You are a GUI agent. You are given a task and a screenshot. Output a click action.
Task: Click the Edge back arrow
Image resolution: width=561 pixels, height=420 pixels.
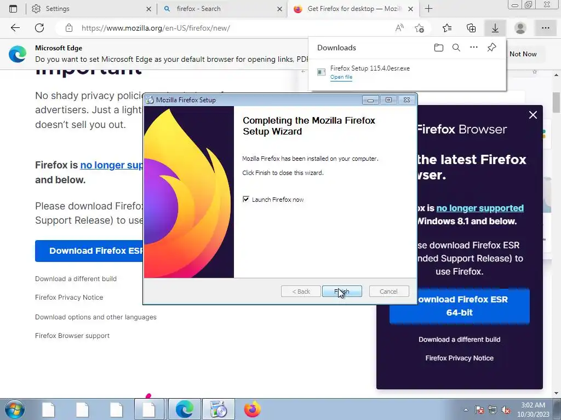pyautogui.click(x=15, y=28)
